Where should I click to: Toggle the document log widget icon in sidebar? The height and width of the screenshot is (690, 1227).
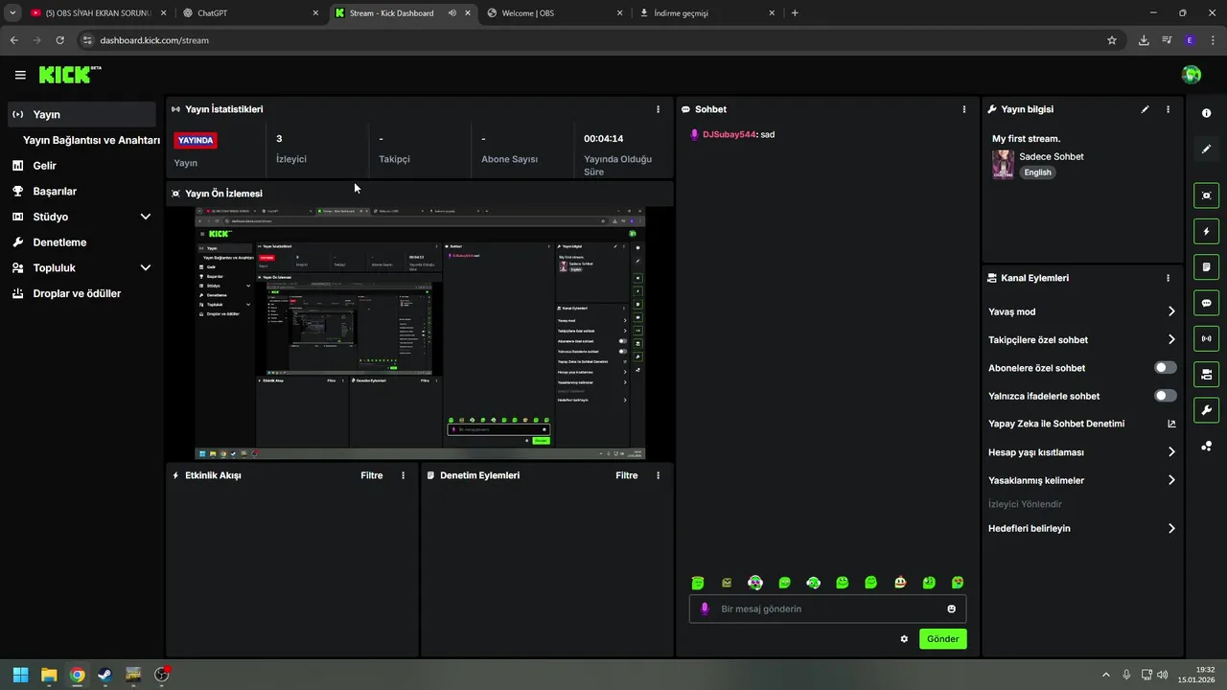(x=1206, y=266)
